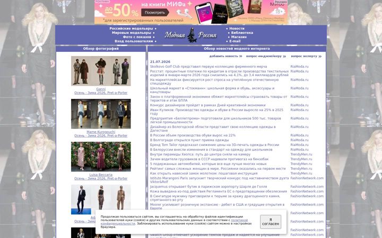Click the МИФ books advertisement banner
This screenshot has height=238, width=382.
[191, 12]
